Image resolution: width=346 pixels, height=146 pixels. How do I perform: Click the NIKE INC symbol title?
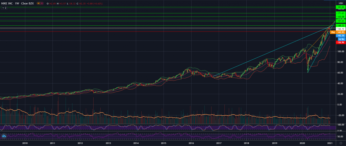[x=7, y=3]
